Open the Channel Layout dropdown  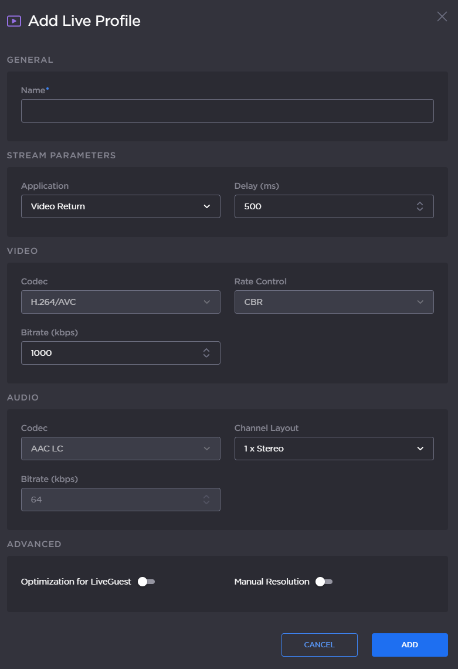[x=334, y=449]
